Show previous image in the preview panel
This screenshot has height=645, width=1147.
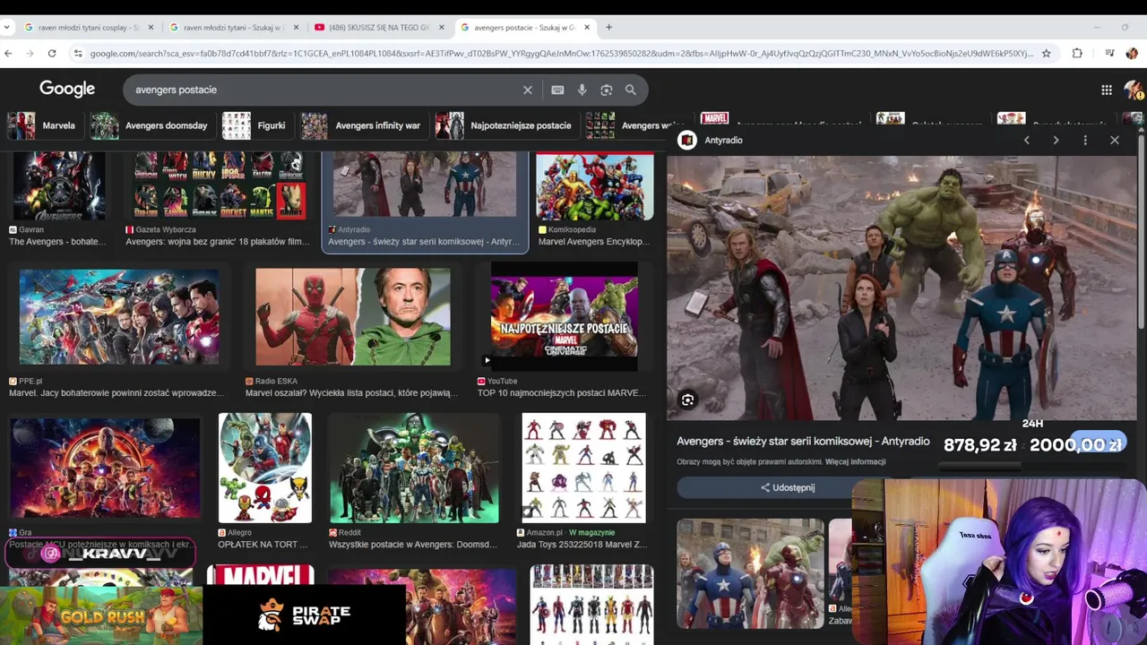1027,140
